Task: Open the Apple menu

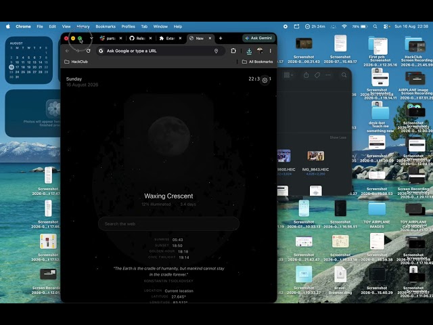Action: pyautogui.click(x=8, y=26)
